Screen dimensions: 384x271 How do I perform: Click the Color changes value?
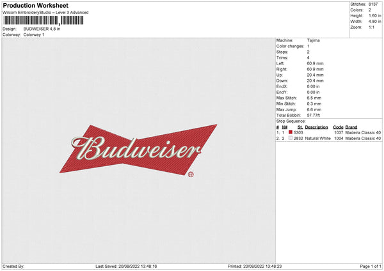[x=308, y=46]
